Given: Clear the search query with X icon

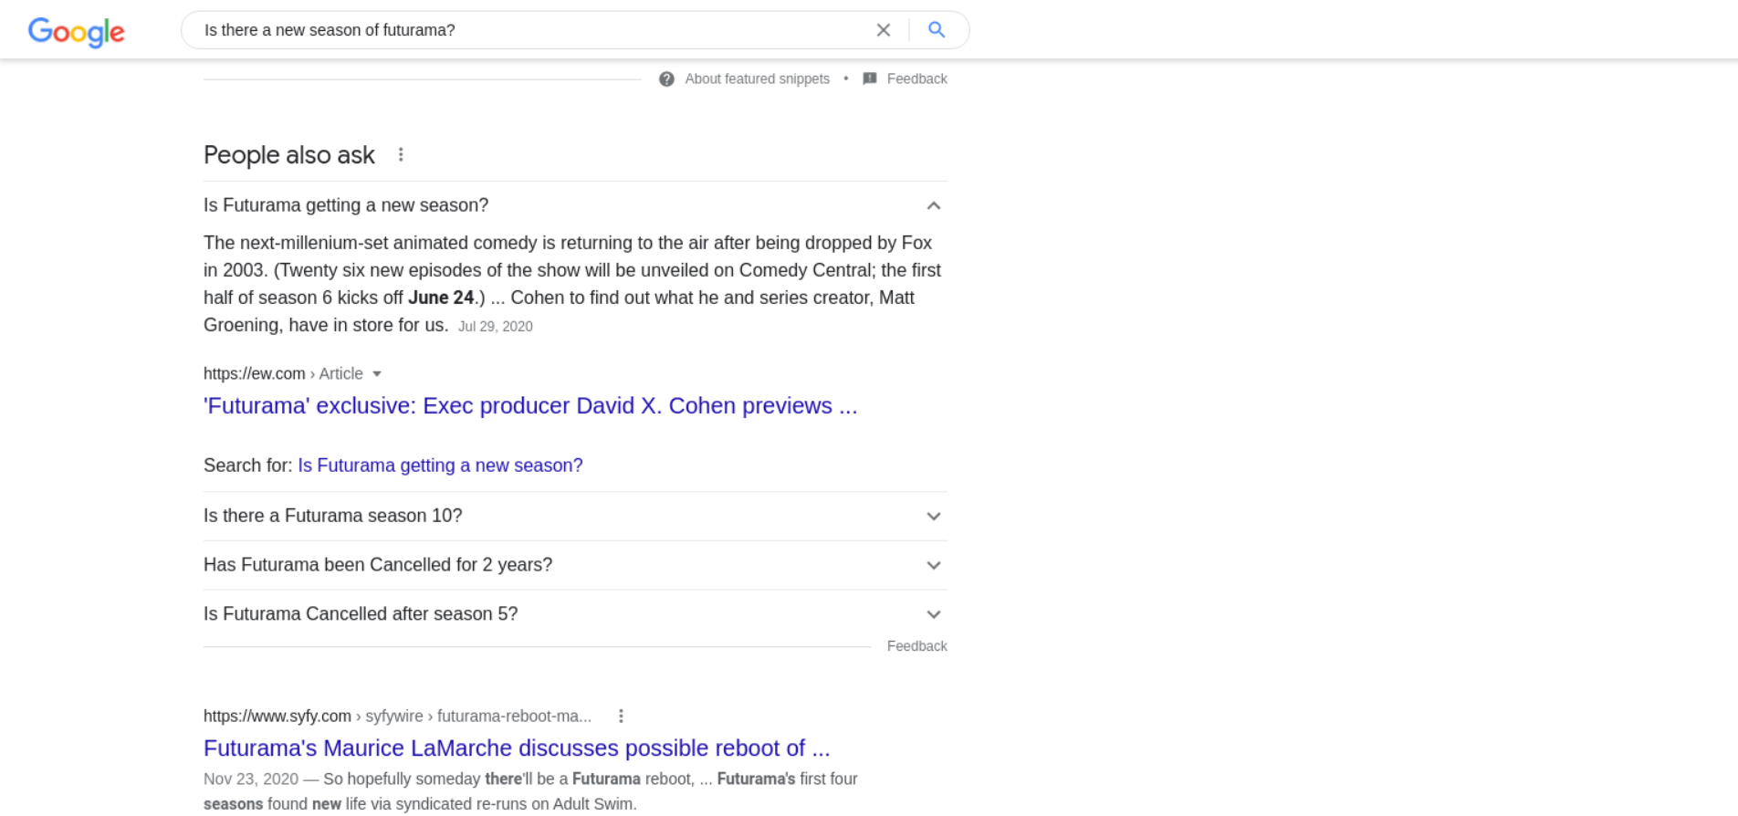Looking at the screenshot, I should click(883, 30).
